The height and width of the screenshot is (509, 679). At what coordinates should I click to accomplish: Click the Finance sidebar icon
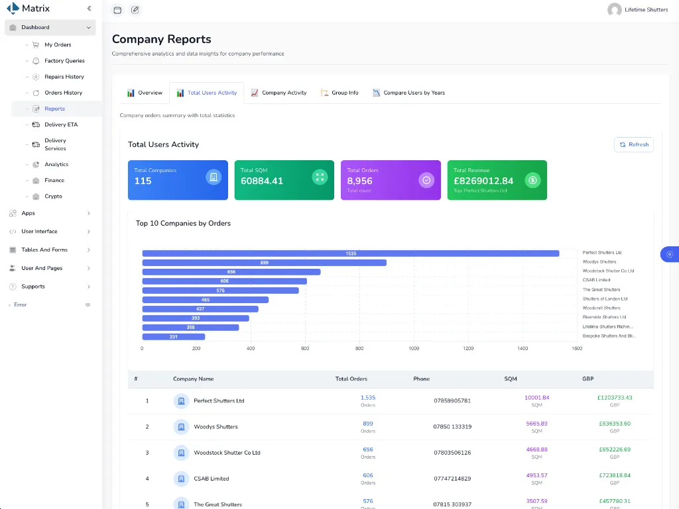click(x=36, y=181)
